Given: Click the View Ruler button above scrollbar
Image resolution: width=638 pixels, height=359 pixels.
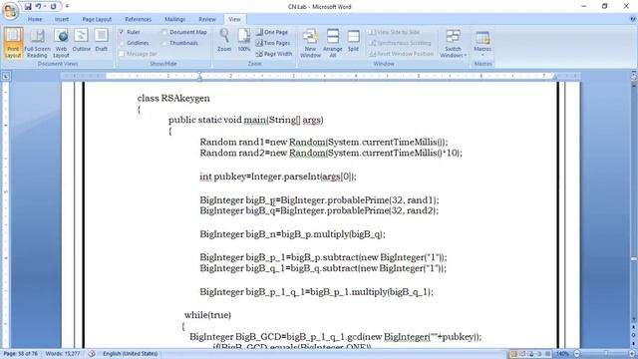Looking at the screenshot, I should (x=634, y=76).
